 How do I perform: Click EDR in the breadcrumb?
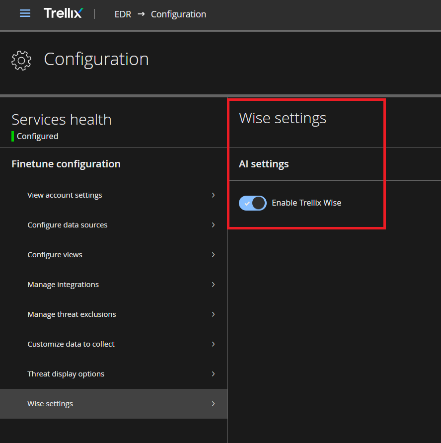[x=123, y=14]
